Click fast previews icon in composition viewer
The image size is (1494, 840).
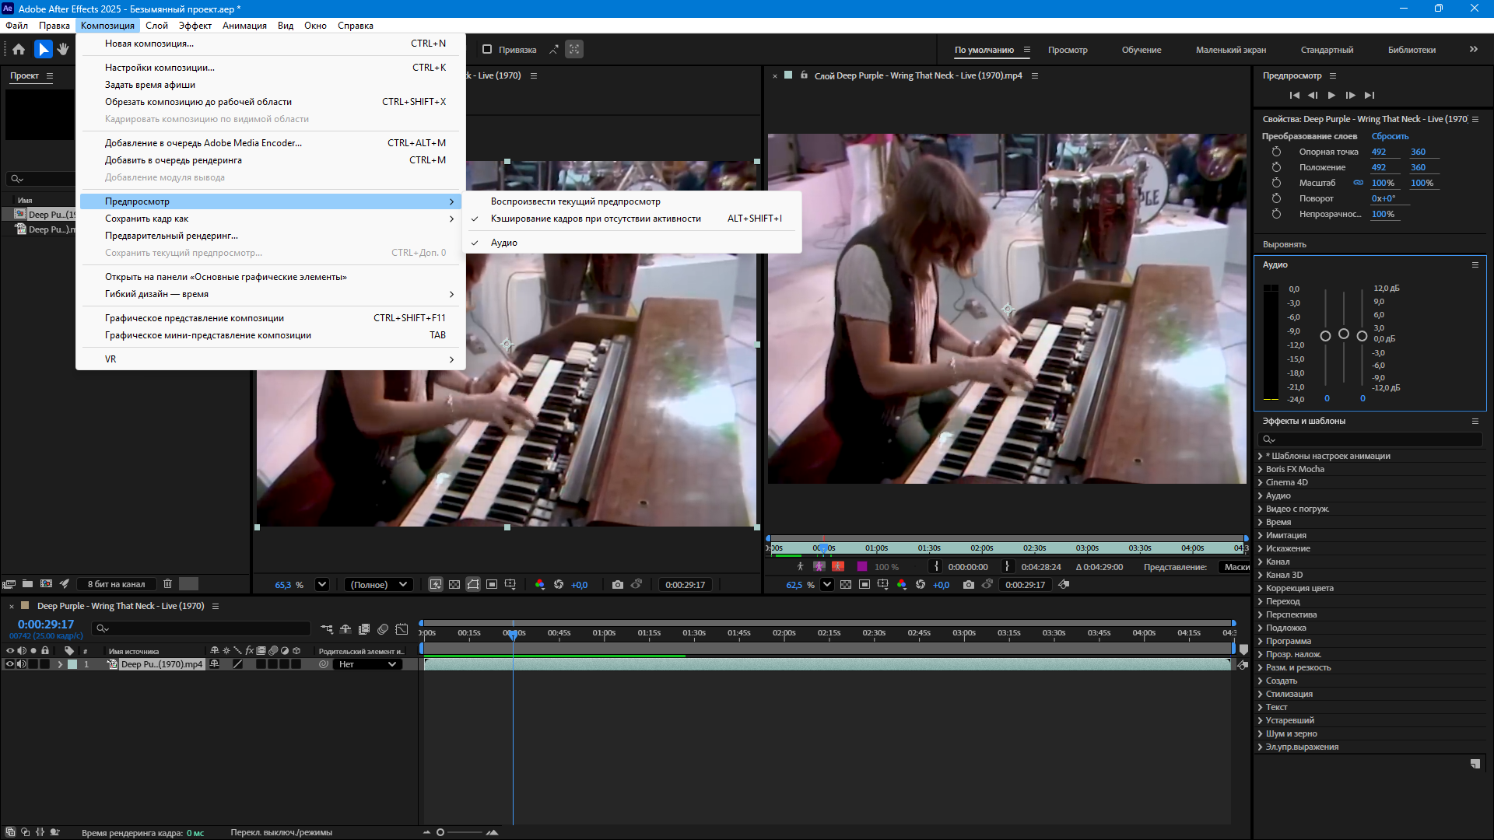436,585
